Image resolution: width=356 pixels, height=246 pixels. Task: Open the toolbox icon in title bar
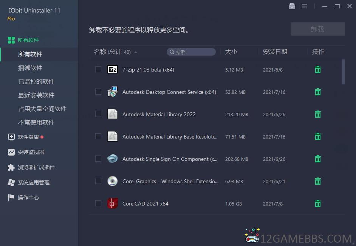pyautogui.click(x=292, y=6)
